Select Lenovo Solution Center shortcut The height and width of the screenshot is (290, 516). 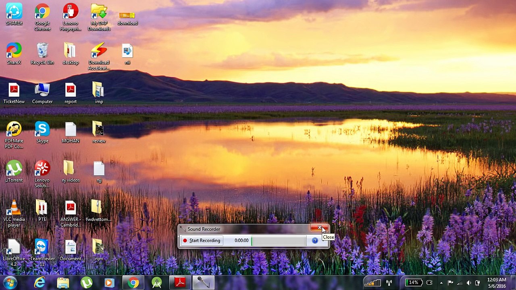[x=42, y=174]
